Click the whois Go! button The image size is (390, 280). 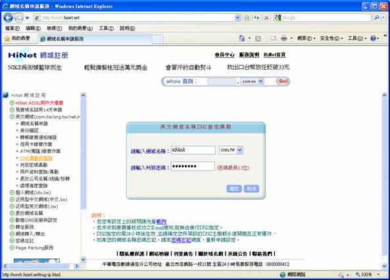(x=283, y=81)
